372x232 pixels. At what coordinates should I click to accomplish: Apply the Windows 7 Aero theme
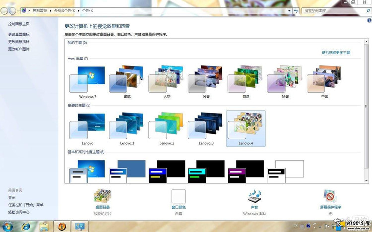point(87,82)
